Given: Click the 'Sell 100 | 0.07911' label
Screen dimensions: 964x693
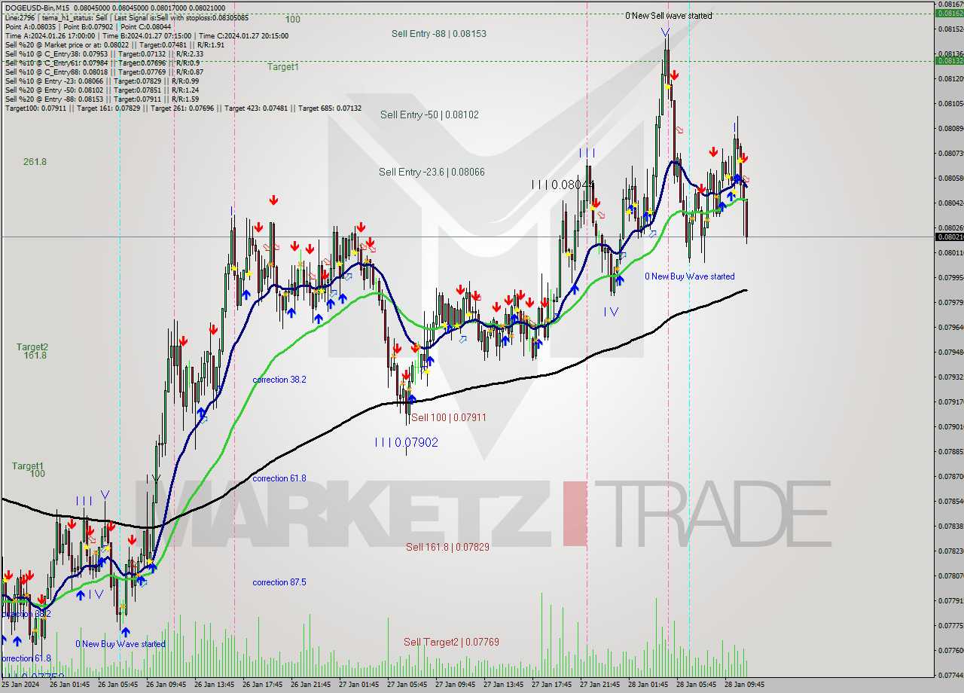Looking at the screenshot, I should [449, 417].
